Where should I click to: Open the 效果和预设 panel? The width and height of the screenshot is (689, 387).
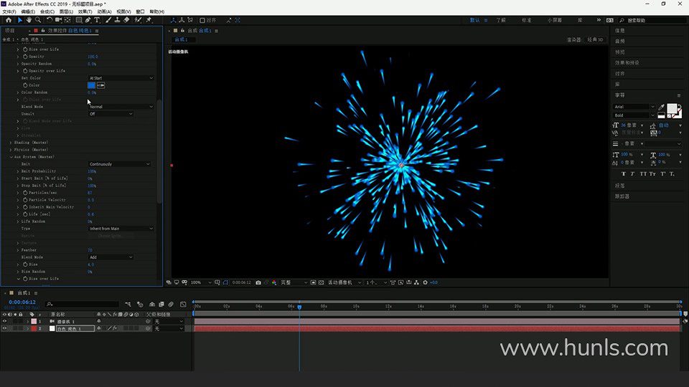[627, 62]
